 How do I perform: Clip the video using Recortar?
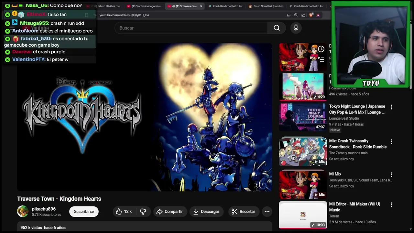pyautogui.click(x=243, y=212)
